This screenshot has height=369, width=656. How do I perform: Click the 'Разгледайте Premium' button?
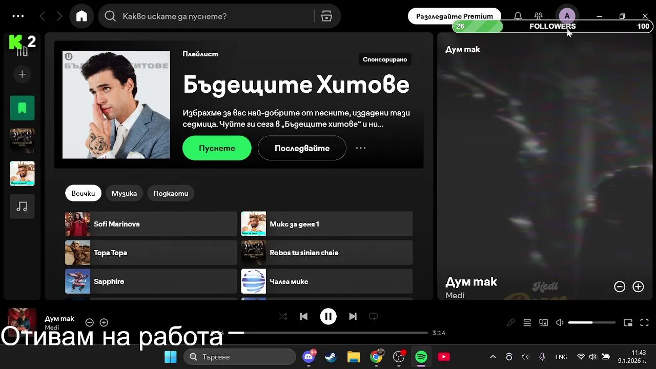455,16
